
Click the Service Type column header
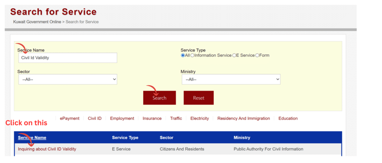click(x=125, y=137)
